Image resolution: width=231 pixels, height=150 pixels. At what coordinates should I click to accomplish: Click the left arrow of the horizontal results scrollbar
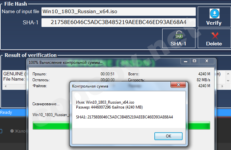(6, 86)
